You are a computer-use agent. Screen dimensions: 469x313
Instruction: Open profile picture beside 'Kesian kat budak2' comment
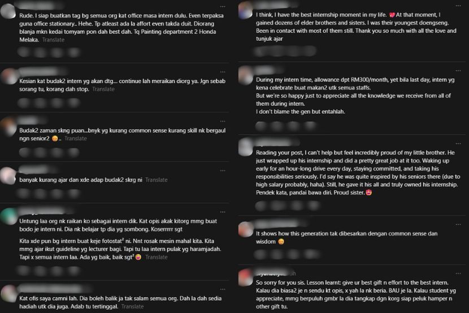click(x=8, y=76)
